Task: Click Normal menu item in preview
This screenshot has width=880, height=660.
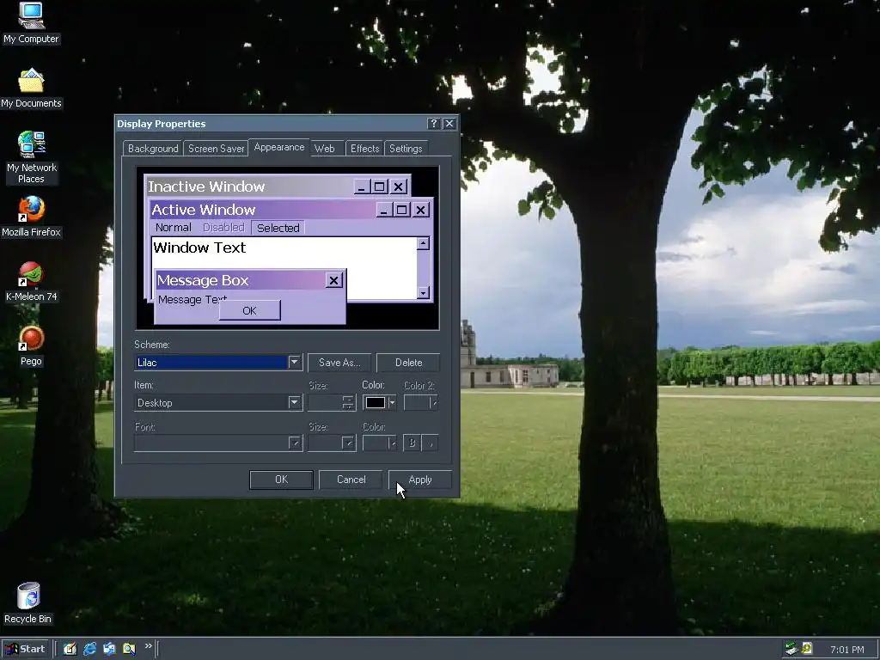Action: (x=174, y=227)
